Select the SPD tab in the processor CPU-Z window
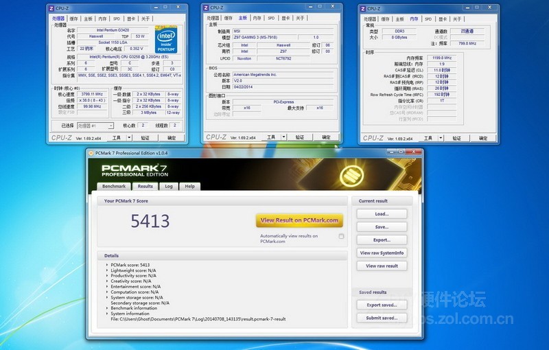The width and height of the screenshot is (549, 350). (x=117, y=19)
